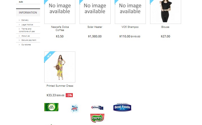The width and height of the screenshot is (202, 125).
Task: Click the INFORMATION block heading
Action: click(x=28, y=12)
